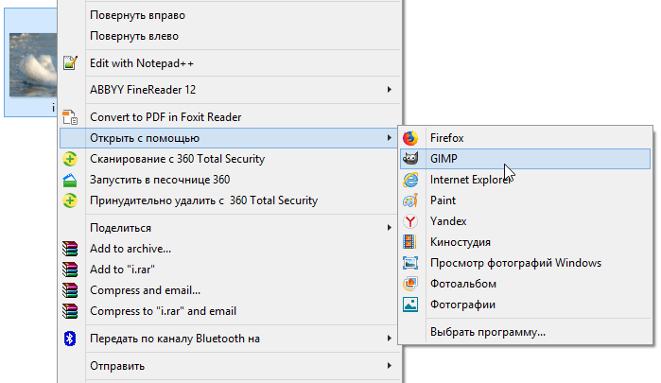The image size is (661, 383).
Task: Click the Paint palette icon
Action: tap(410, 200)
